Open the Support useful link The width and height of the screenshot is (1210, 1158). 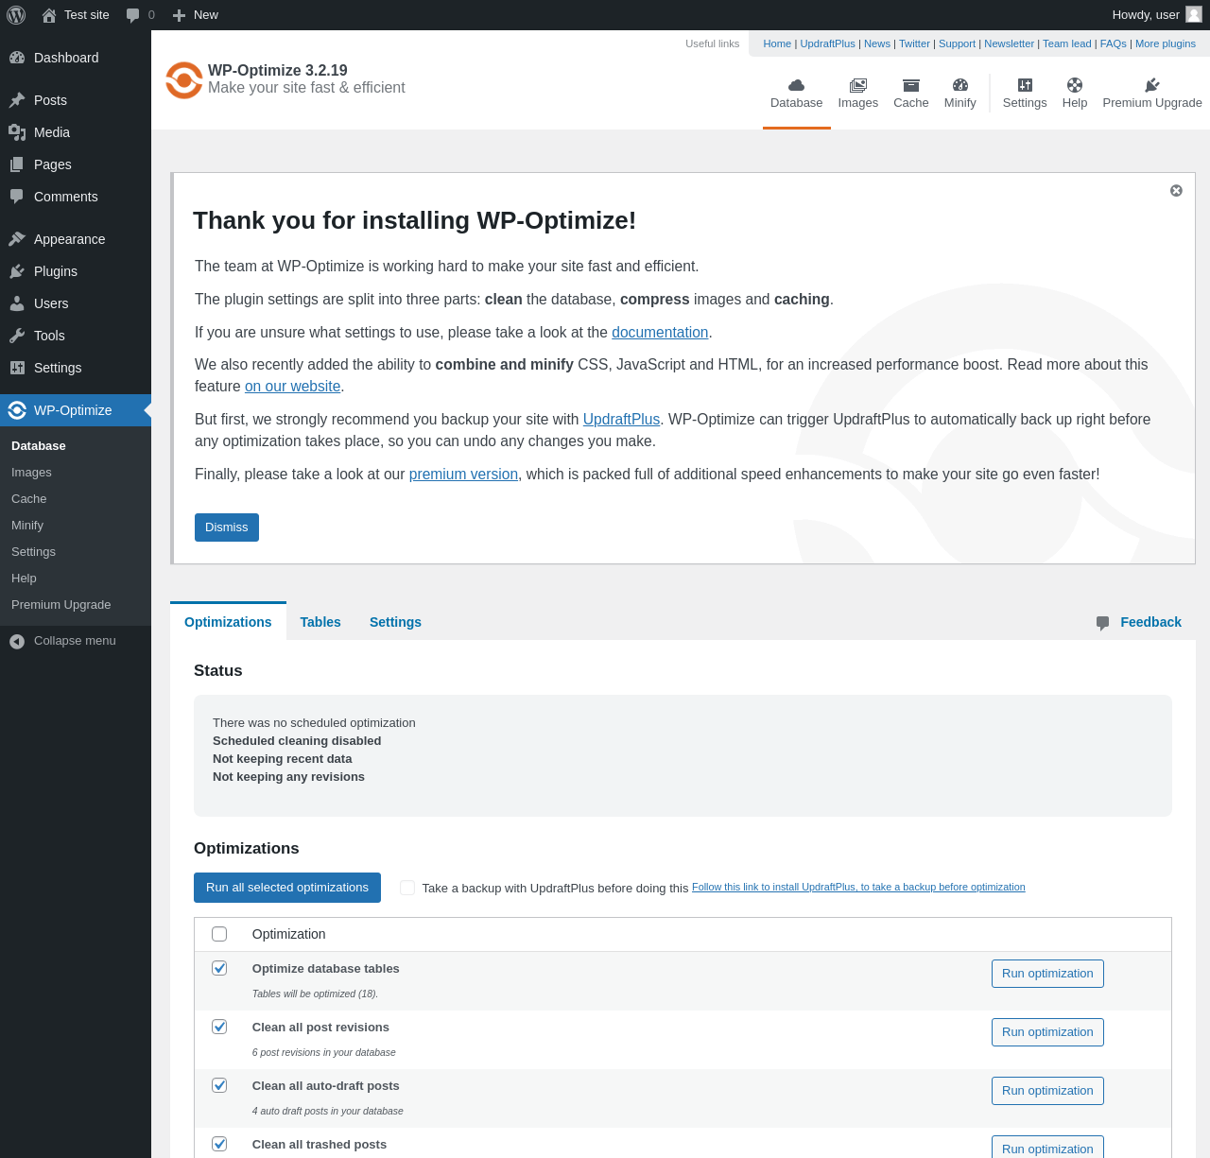coord(957,43)
